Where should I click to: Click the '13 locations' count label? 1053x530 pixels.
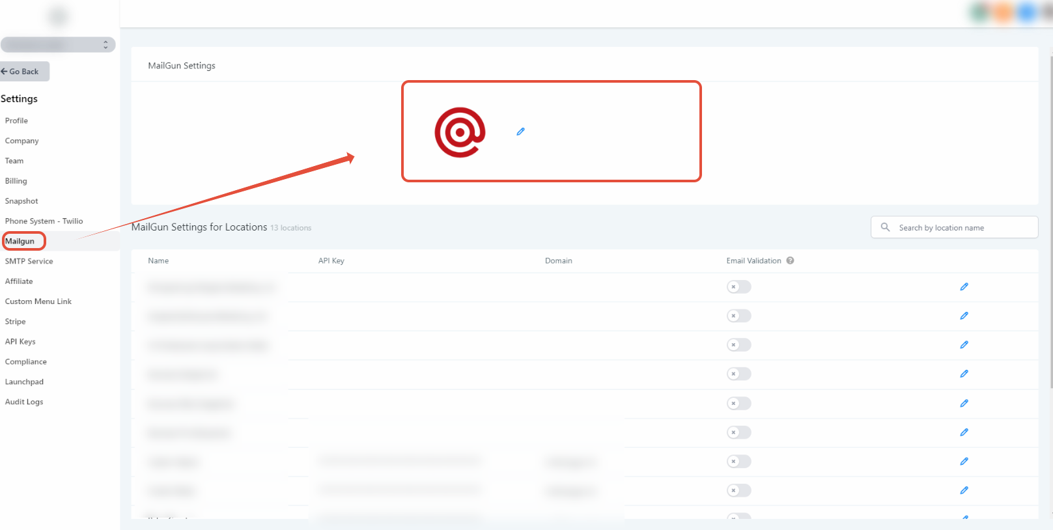pos(291,228)
